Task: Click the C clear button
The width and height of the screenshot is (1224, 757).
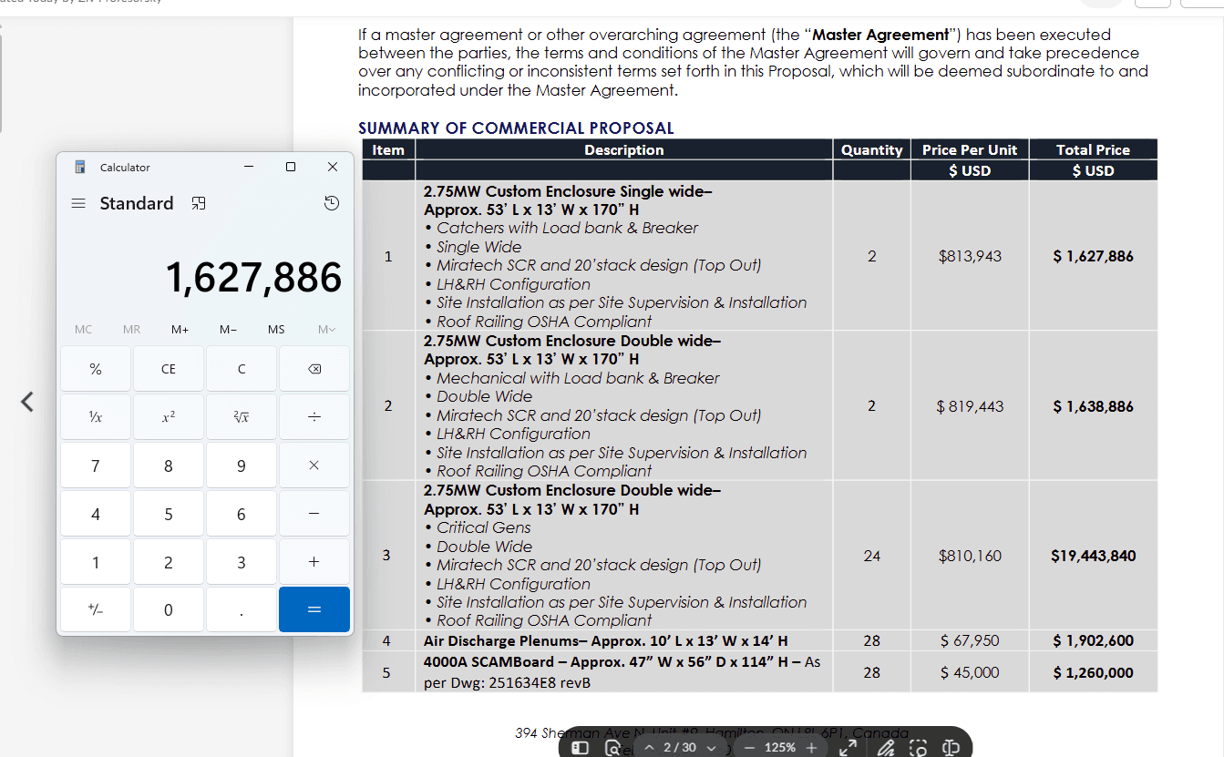Action: click(x=242, y=369)
